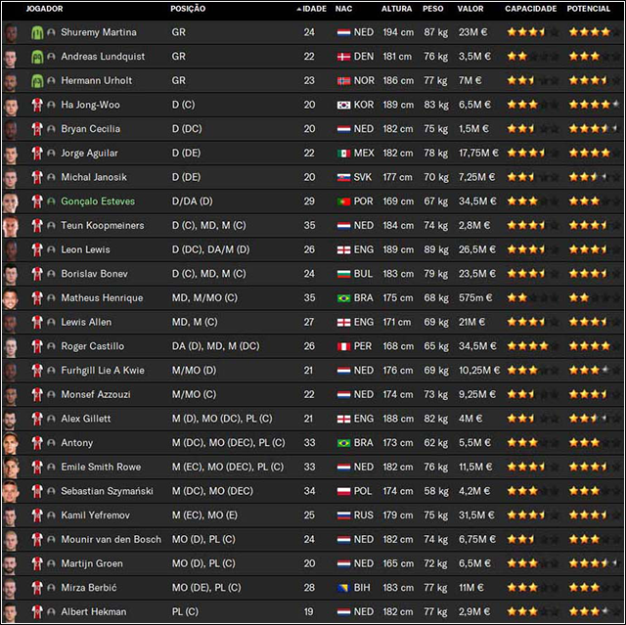Sort by NAC column header
This screenshot has height=625, width=626.
click(x=343, y=9)
